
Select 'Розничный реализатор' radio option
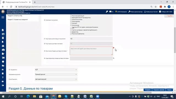pyautogui.click(x=71, y=34)
